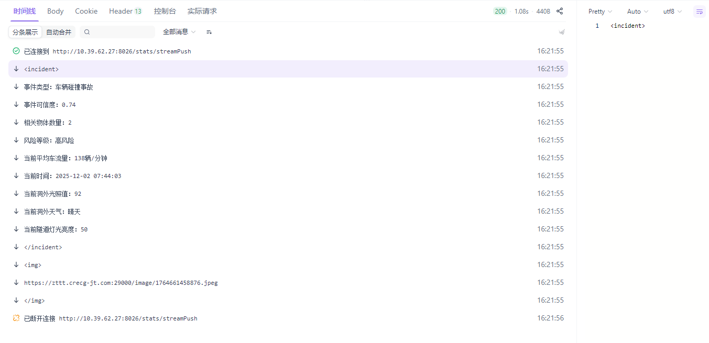This screenshot has height=343, width=709.
Task: Select 自动合并 display mode
Action: tap(59, 32)
